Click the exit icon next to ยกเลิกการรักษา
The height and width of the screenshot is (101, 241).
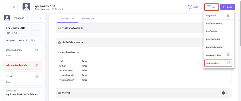[228, 63]
